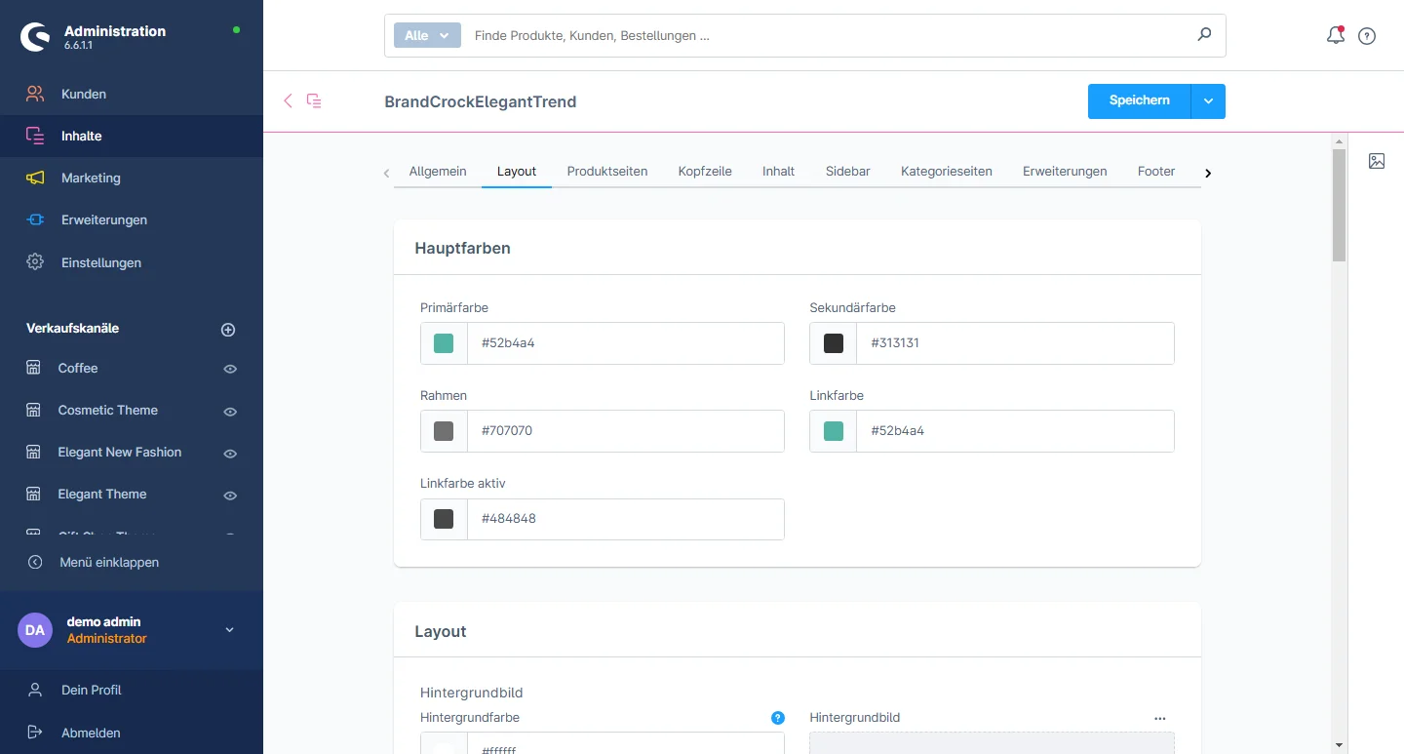This screenshot has height=754, width=1404.
Task: Toggle visibility eye for Coffee channel
Action: point(230,369)
